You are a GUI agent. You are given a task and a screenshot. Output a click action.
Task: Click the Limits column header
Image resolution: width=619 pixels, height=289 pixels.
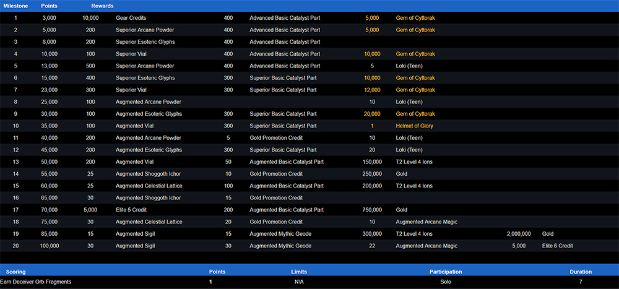tap(298, 272)
